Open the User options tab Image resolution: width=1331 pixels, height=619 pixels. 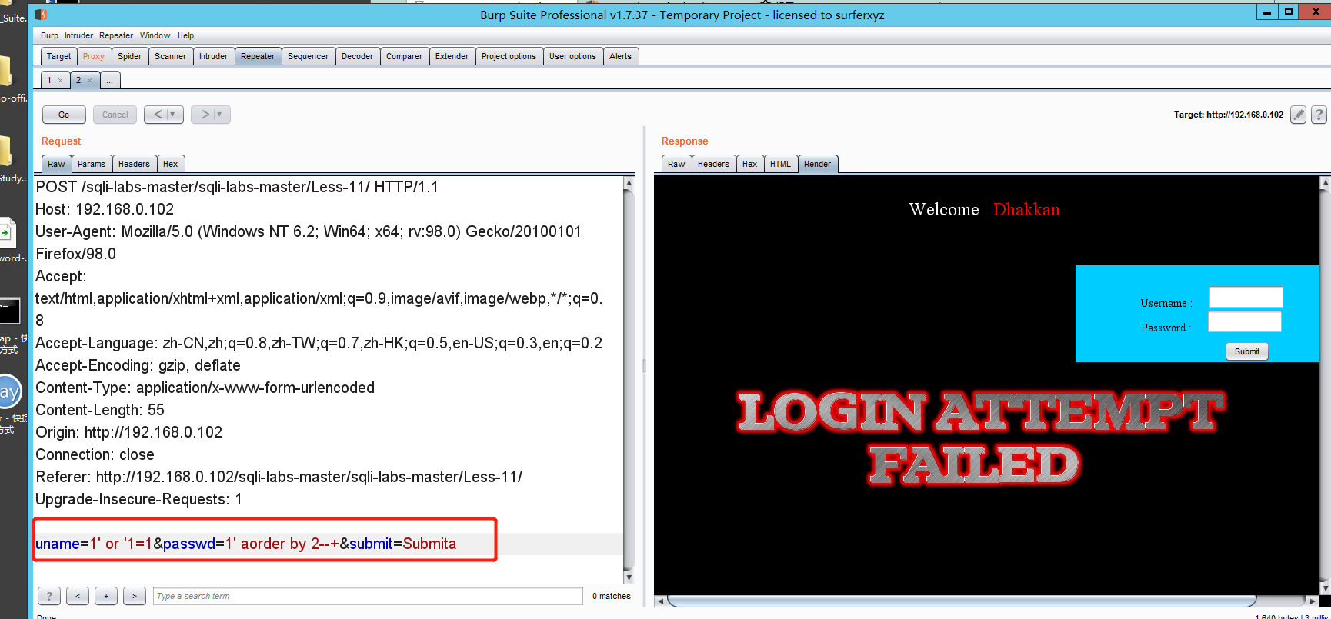point(573,56)
